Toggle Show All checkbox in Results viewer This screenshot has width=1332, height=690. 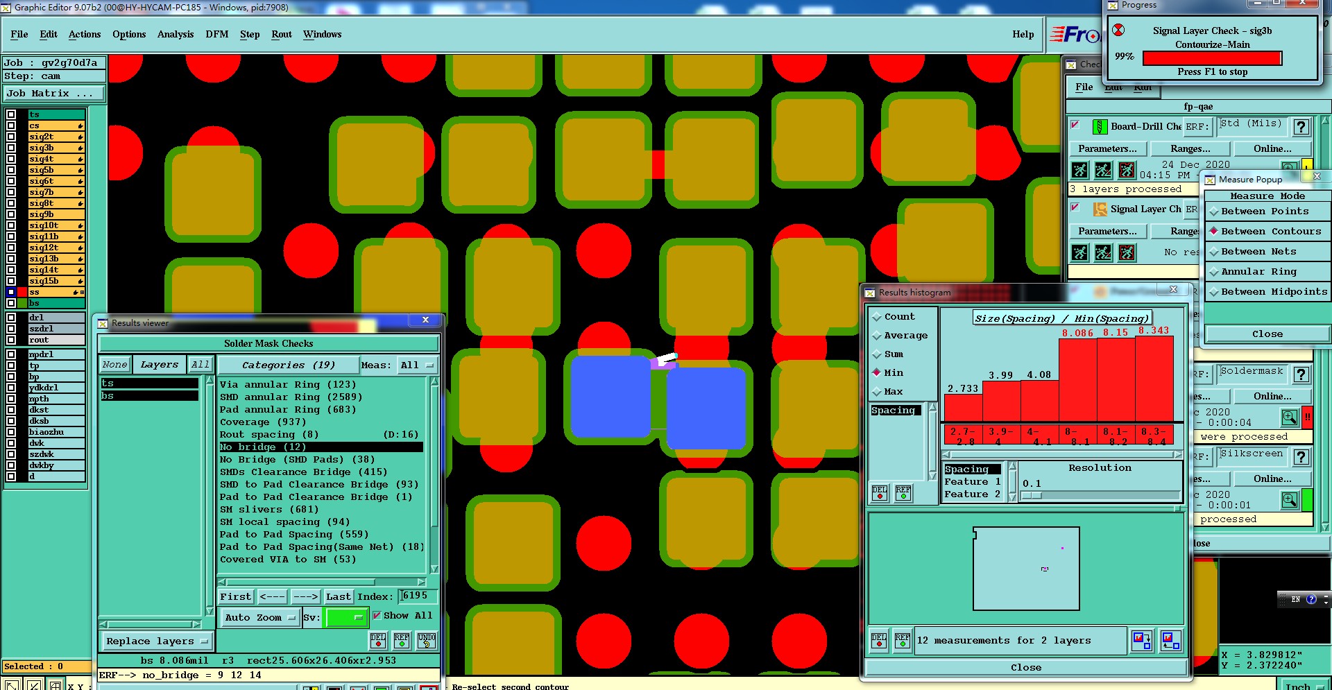click(377, 615)
